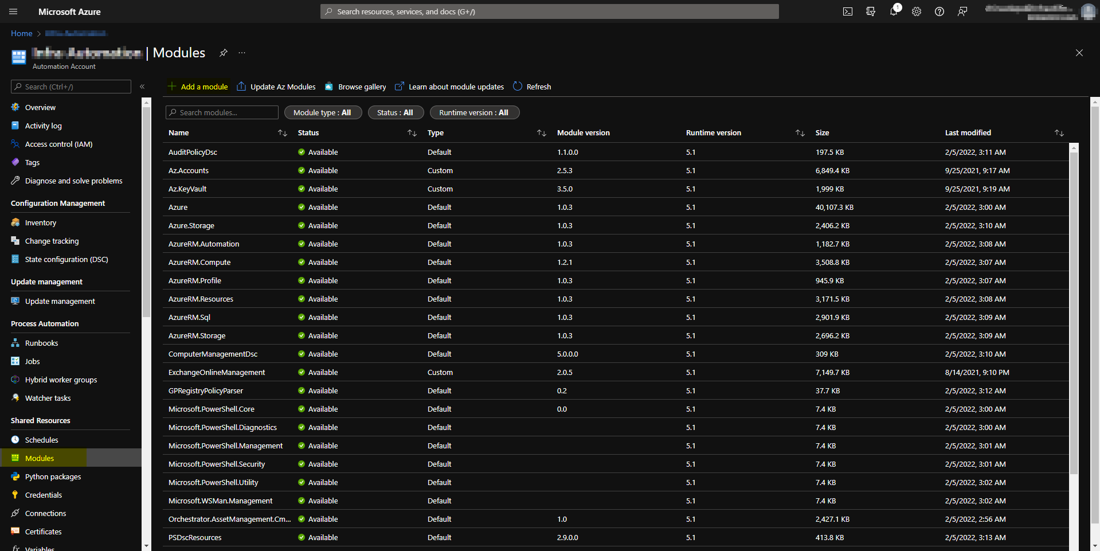Viewport: 1100px width, 551px height.
Task: Click the Jobs icon
Action: [x=15, y=361]
